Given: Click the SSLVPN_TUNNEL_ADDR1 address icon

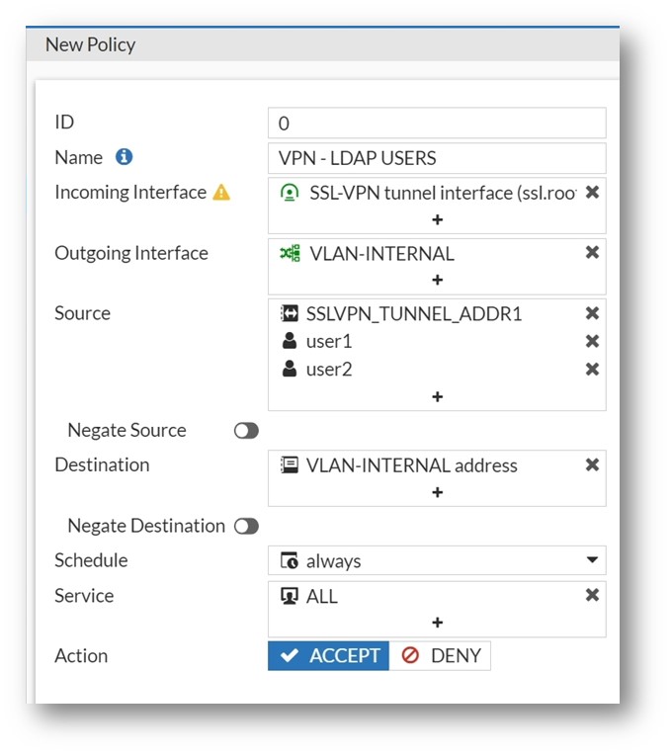Looking at the screenshot, I should (x=290, y=313).
